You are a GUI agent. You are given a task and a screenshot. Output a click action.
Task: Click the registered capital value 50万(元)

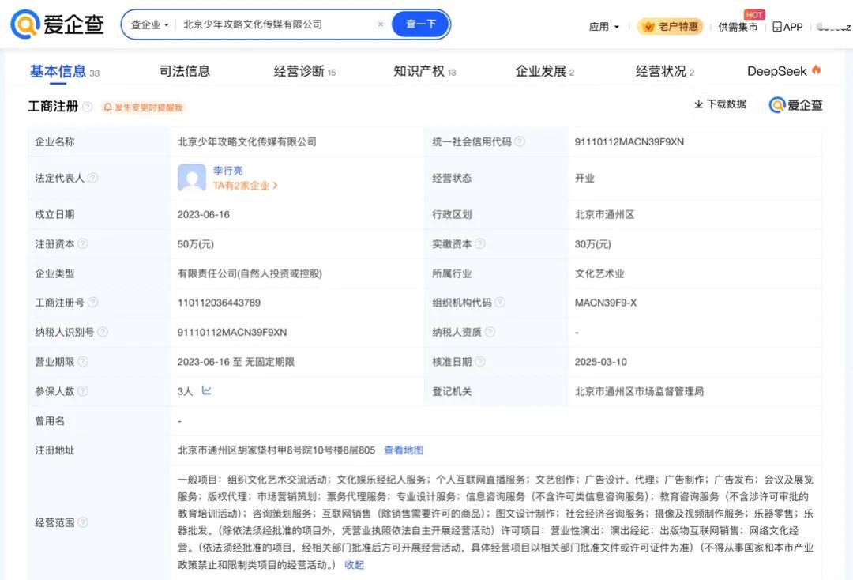196,243
